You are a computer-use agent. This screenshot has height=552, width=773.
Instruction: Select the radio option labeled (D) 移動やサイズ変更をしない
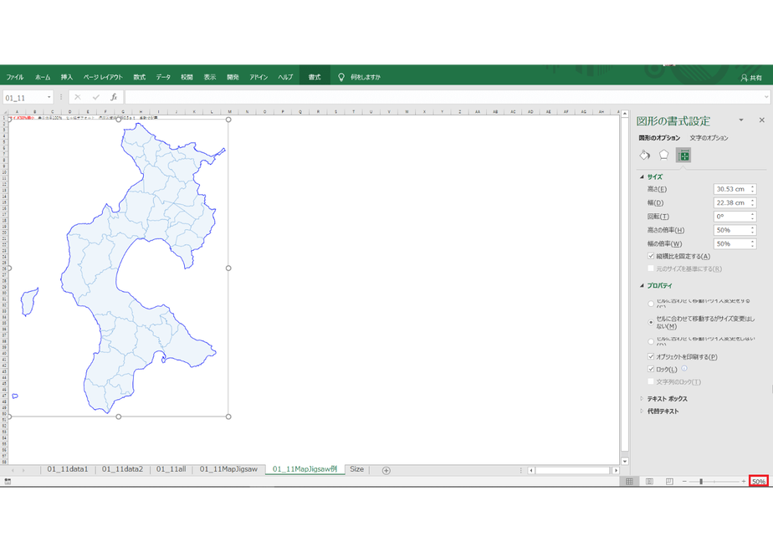coord(651,341)
